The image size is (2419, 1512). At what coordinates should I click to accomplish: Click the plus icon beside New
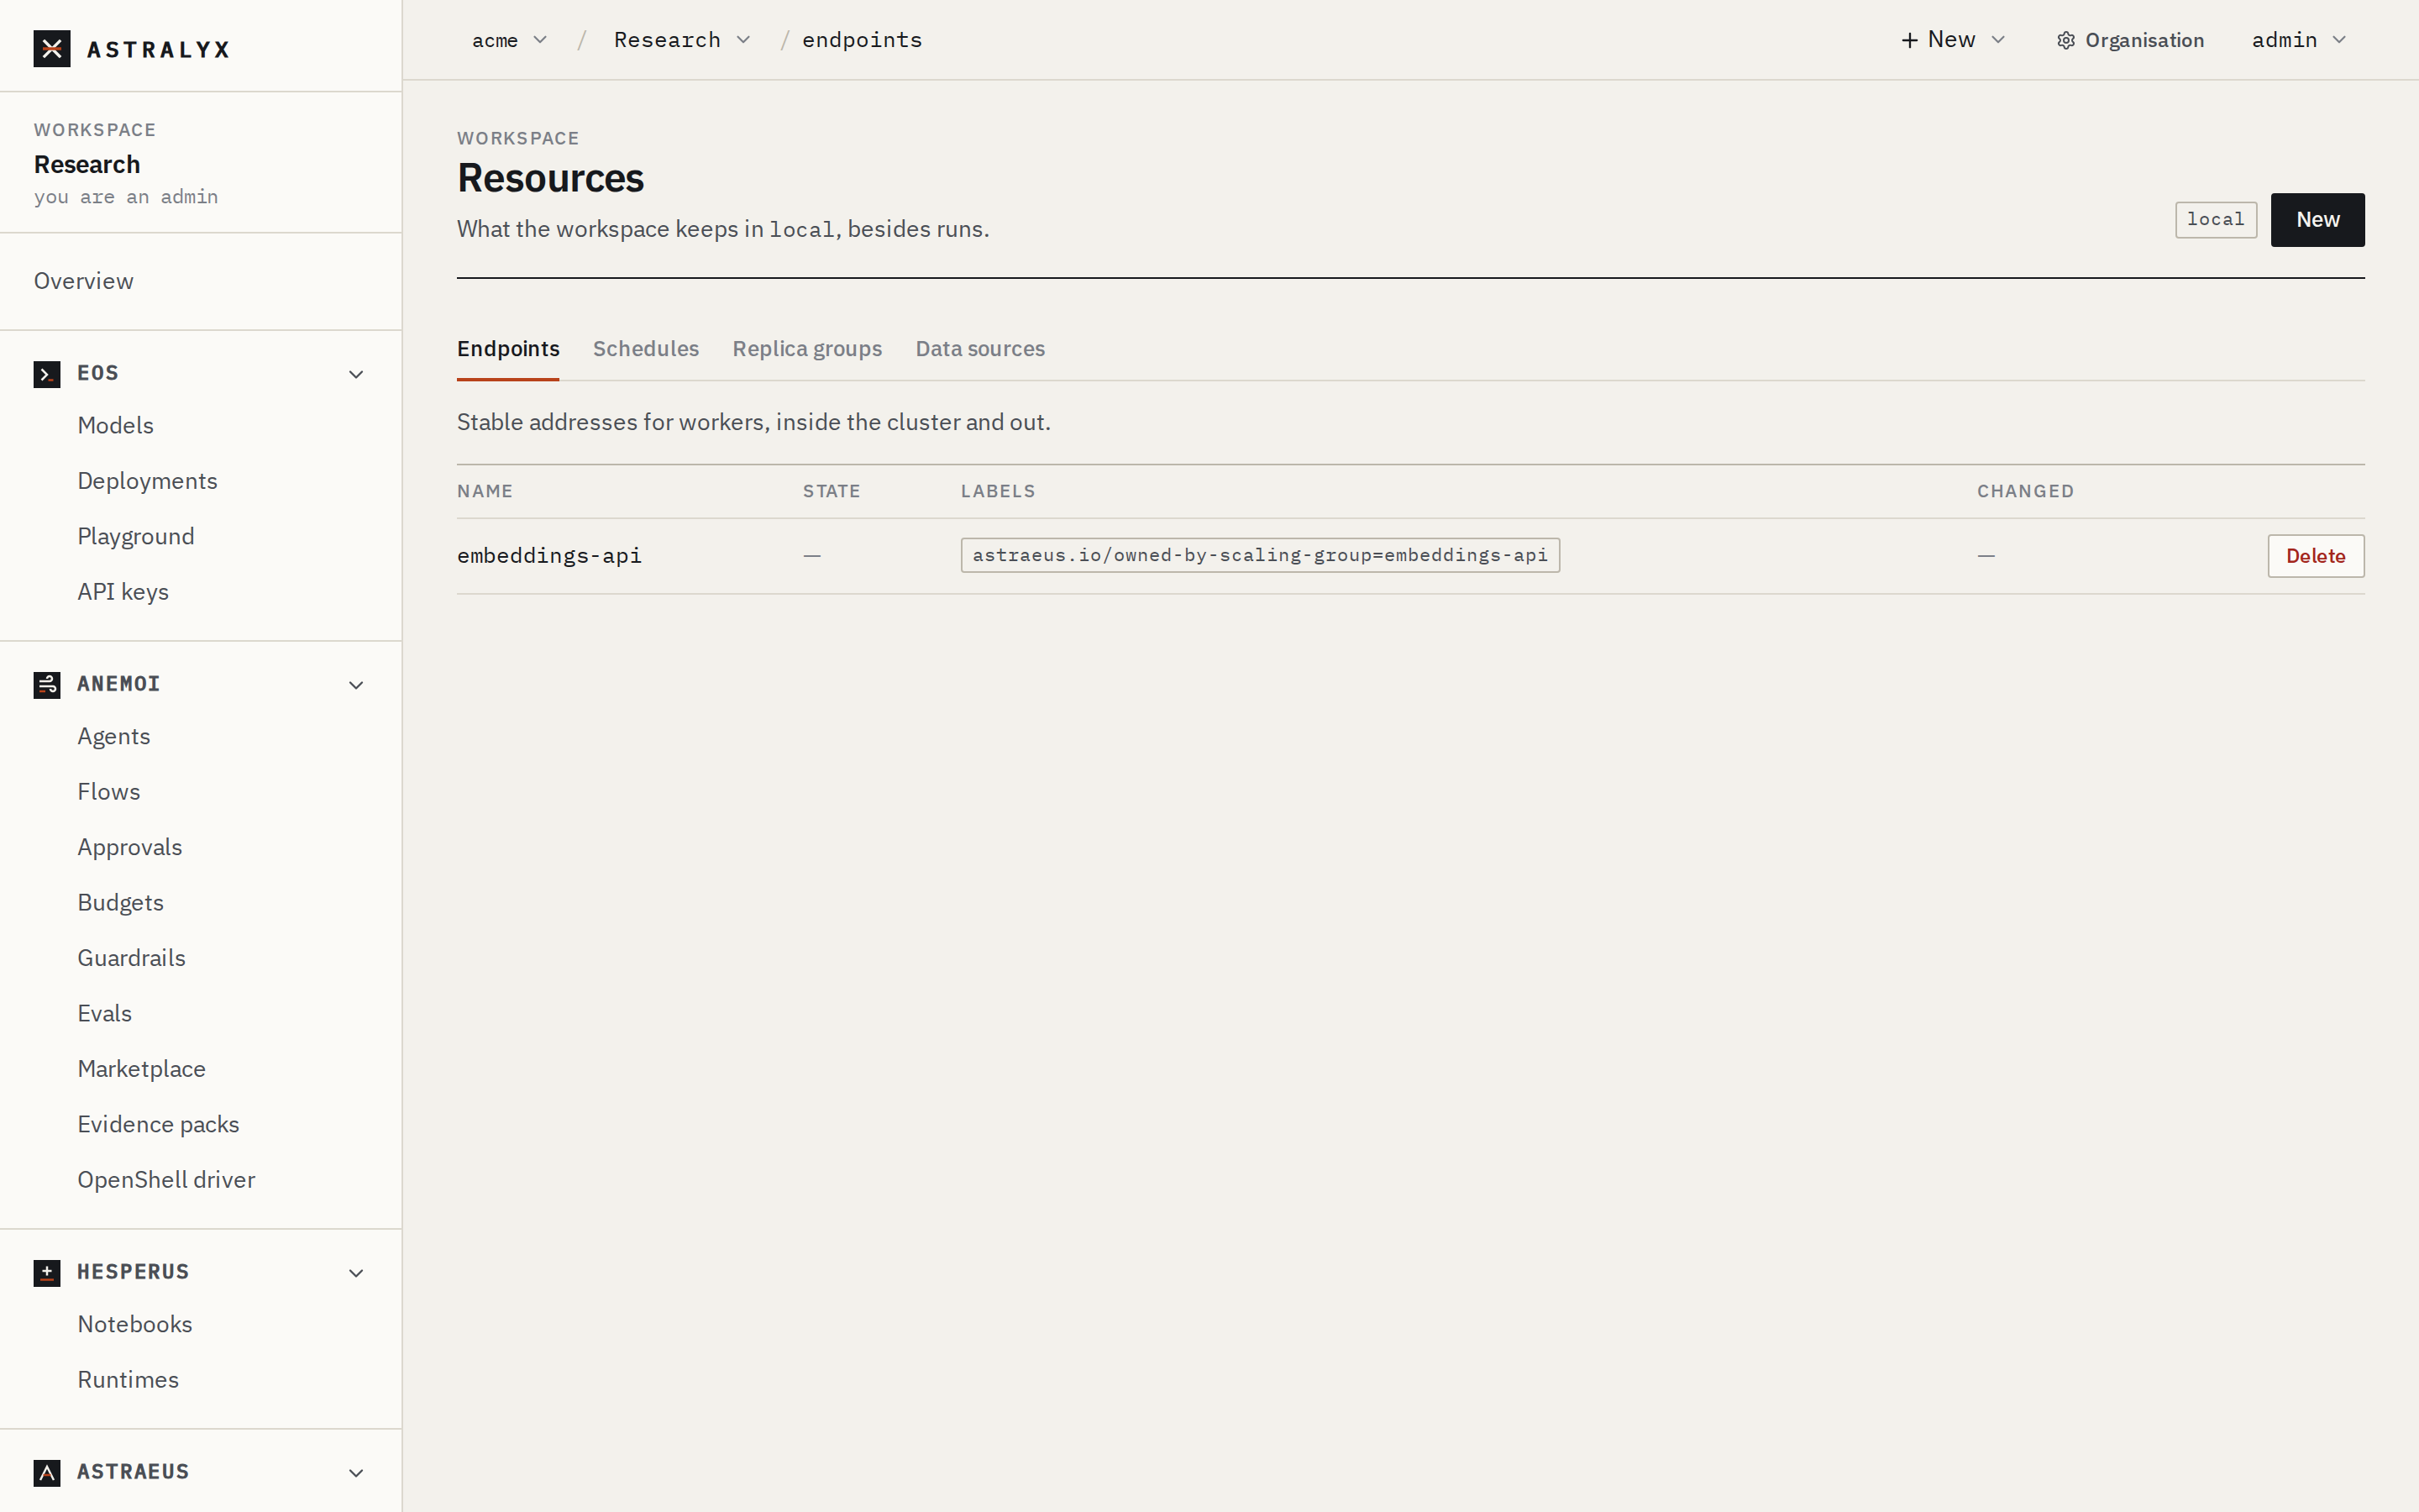point(1909,40)
